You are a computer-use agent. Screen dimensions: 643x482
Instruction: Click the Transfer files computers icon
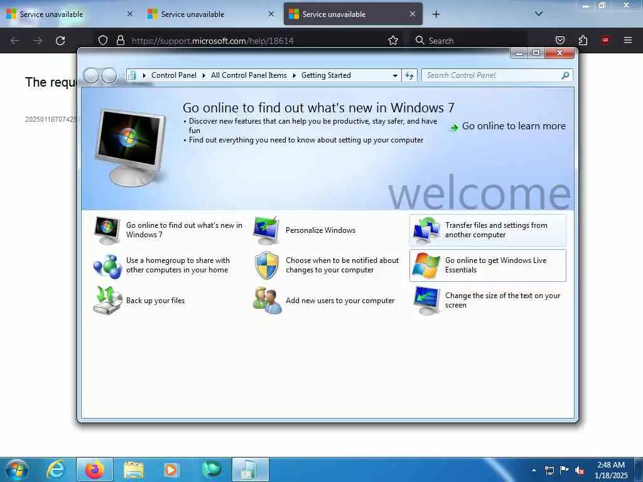(x=426, y=230)
